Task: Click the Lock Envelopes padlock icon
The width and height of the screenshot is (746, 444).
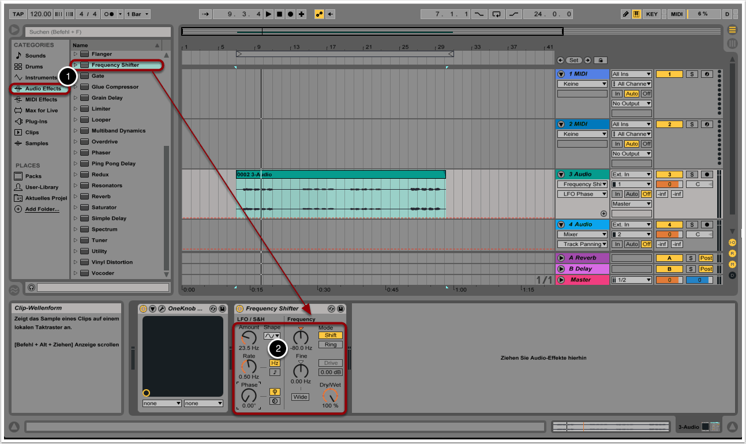Action: pyautogui.click(x=601, y=60)
